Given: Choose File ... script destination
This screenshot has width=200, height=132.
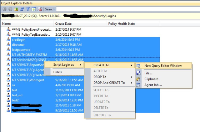Looking at the screenshot, I should pyautogui.click(x=164, y=73).
